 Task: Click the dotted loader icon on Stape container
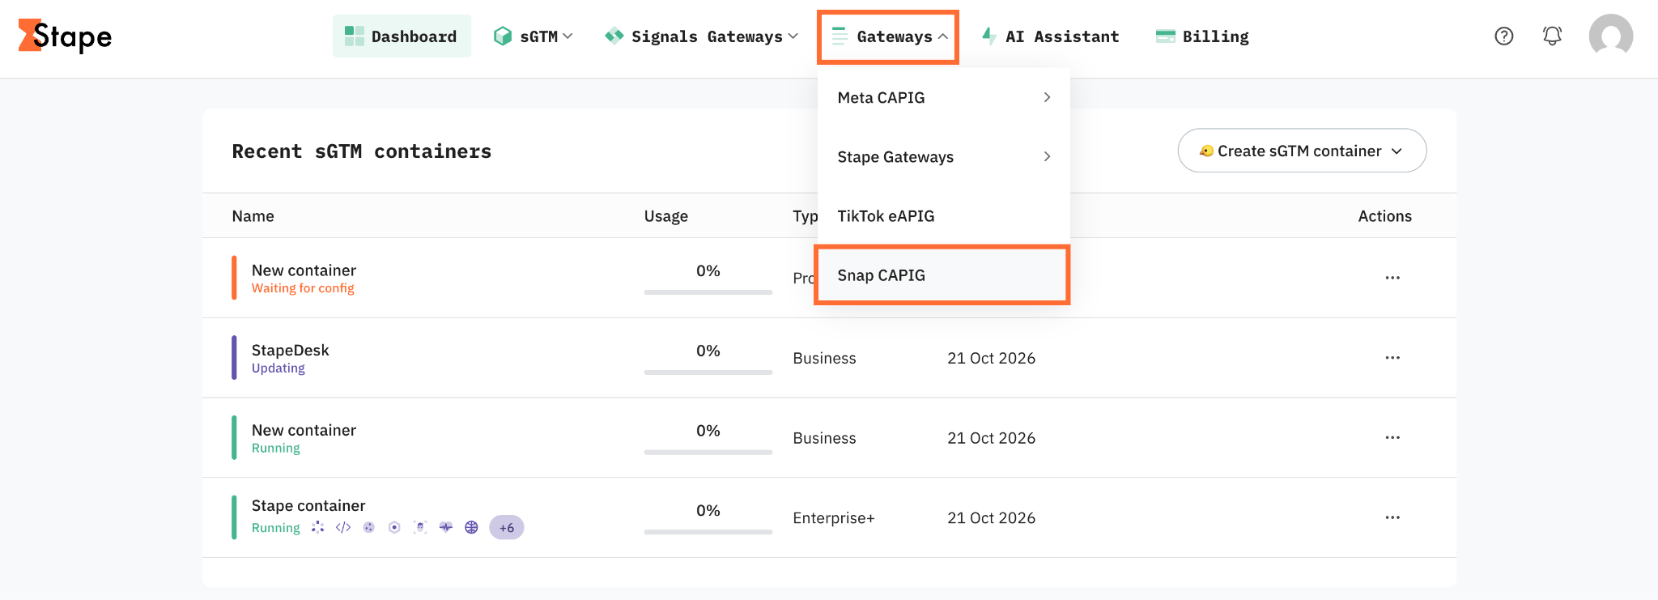(318, 527)
